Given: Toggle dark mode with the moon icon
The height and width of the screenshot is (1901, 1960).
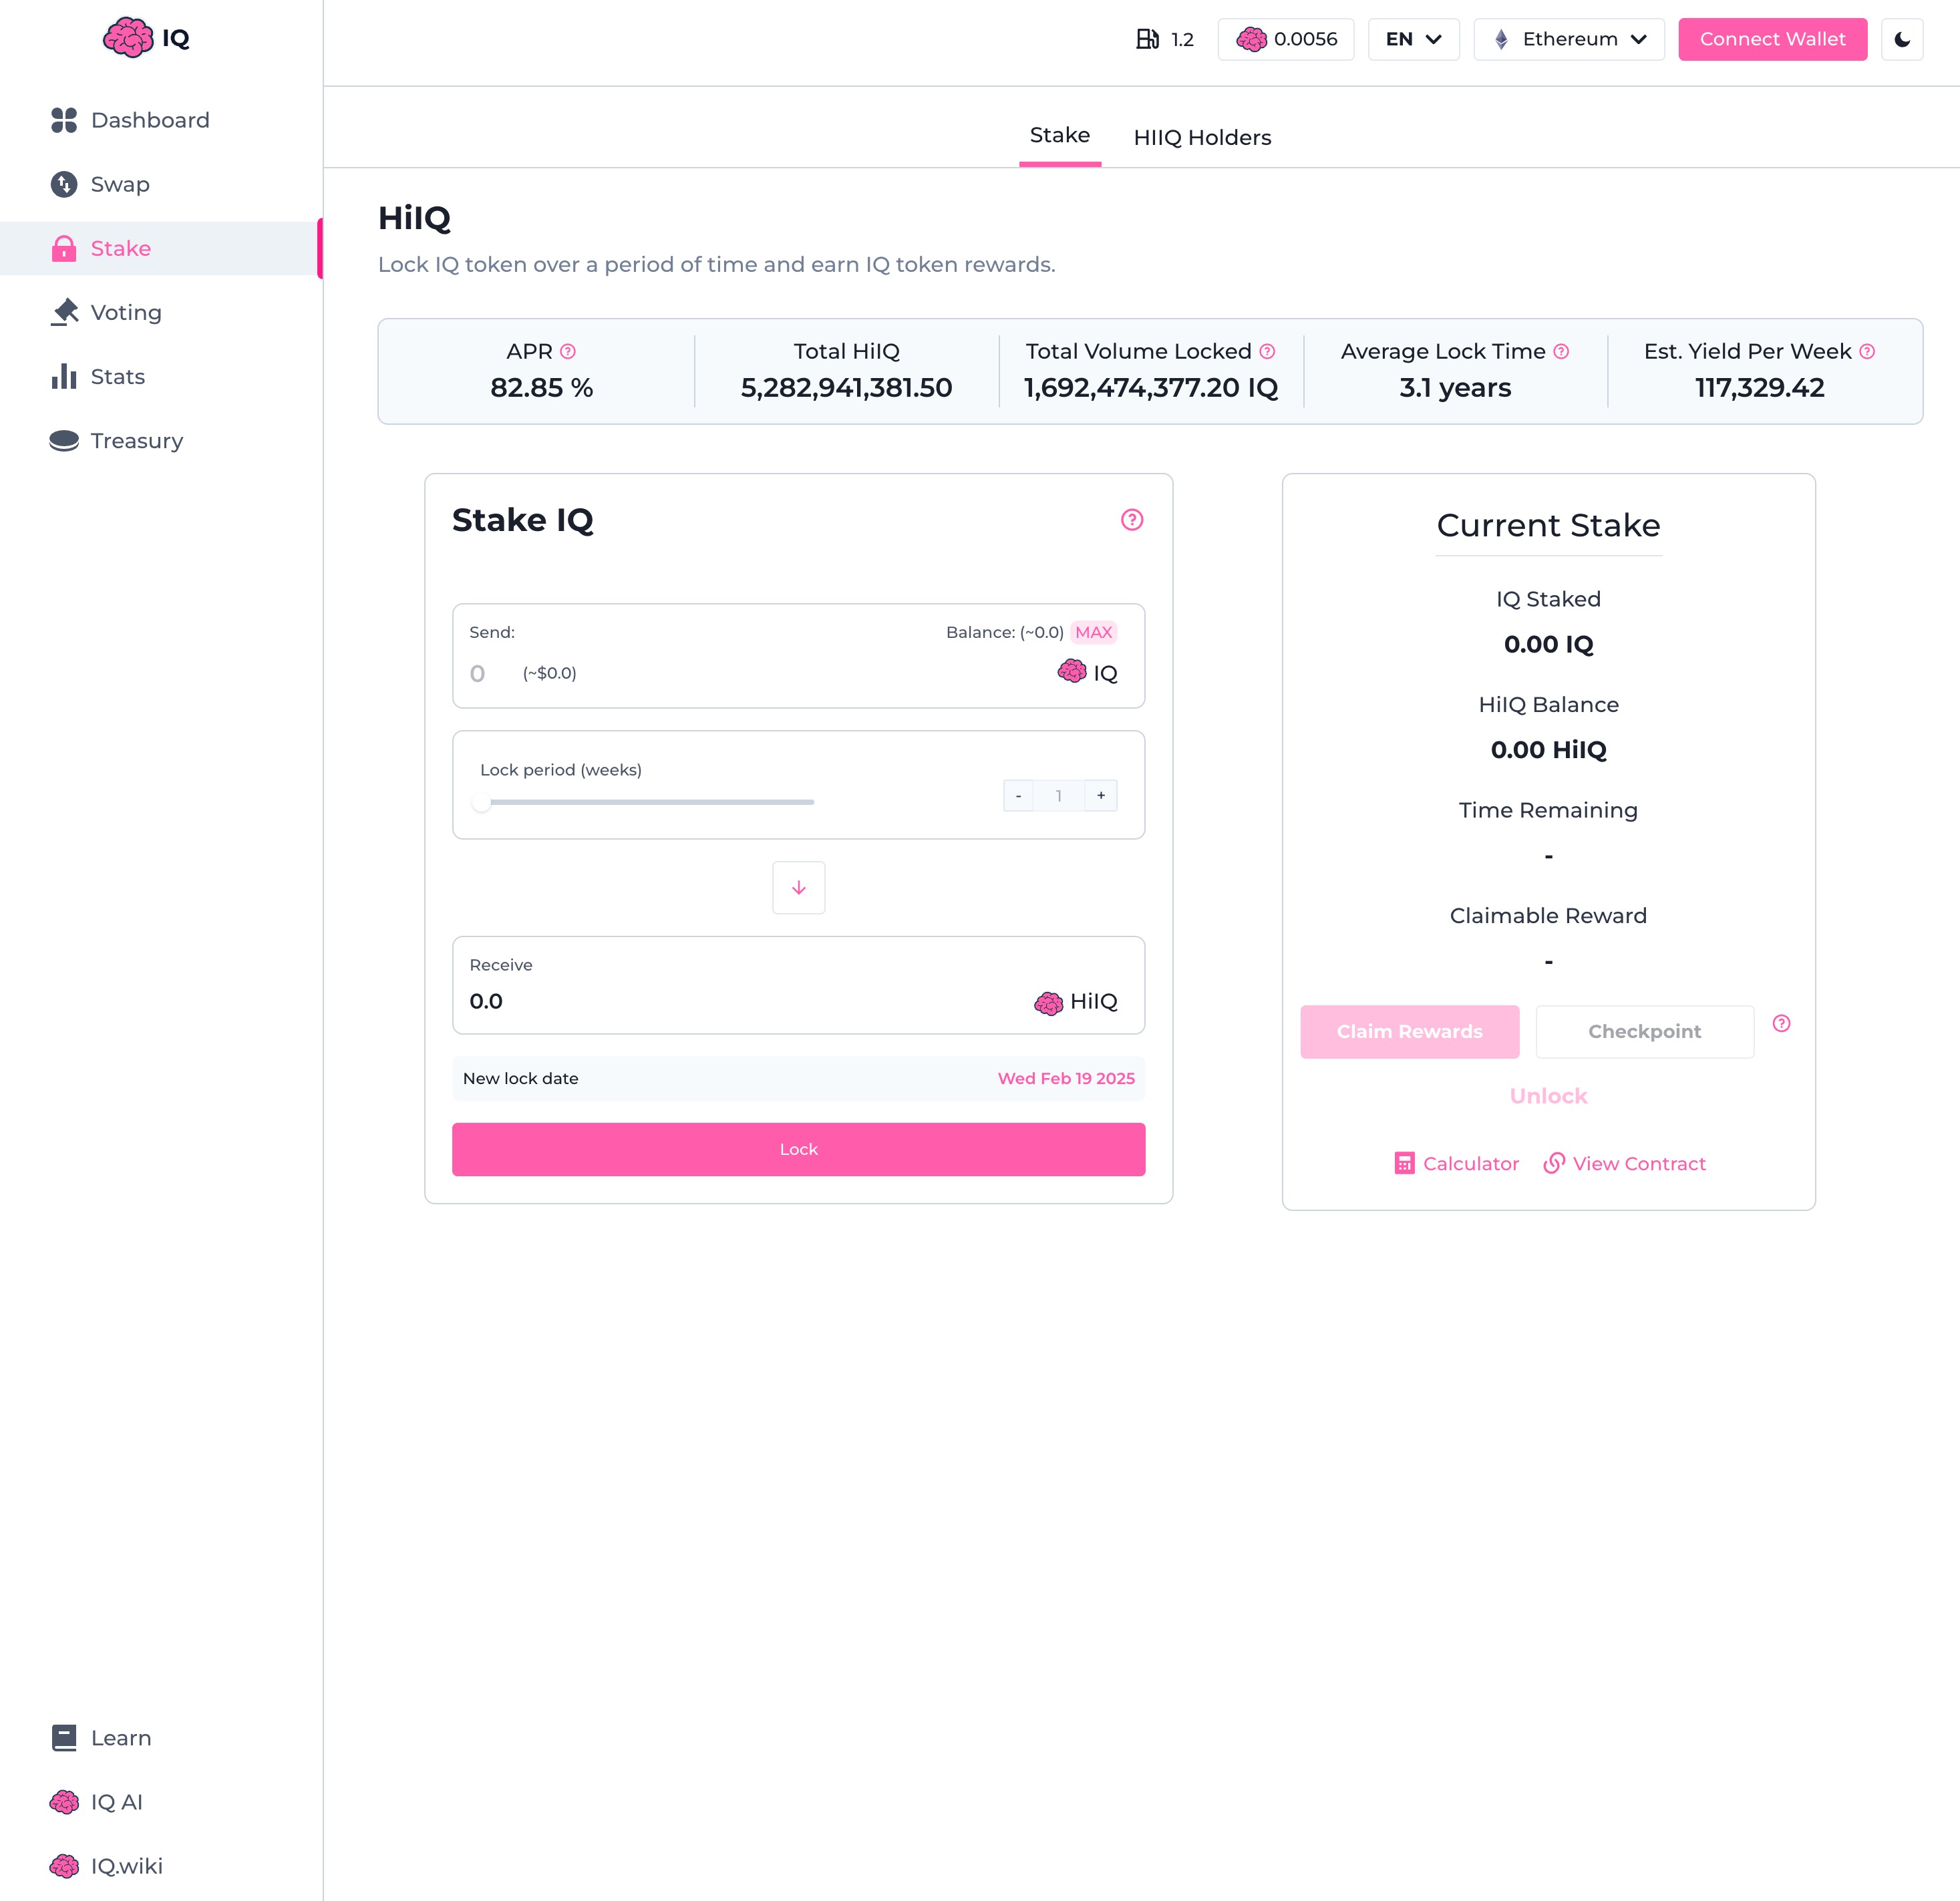Looking at the screenshot, I should pos(1901,39).
